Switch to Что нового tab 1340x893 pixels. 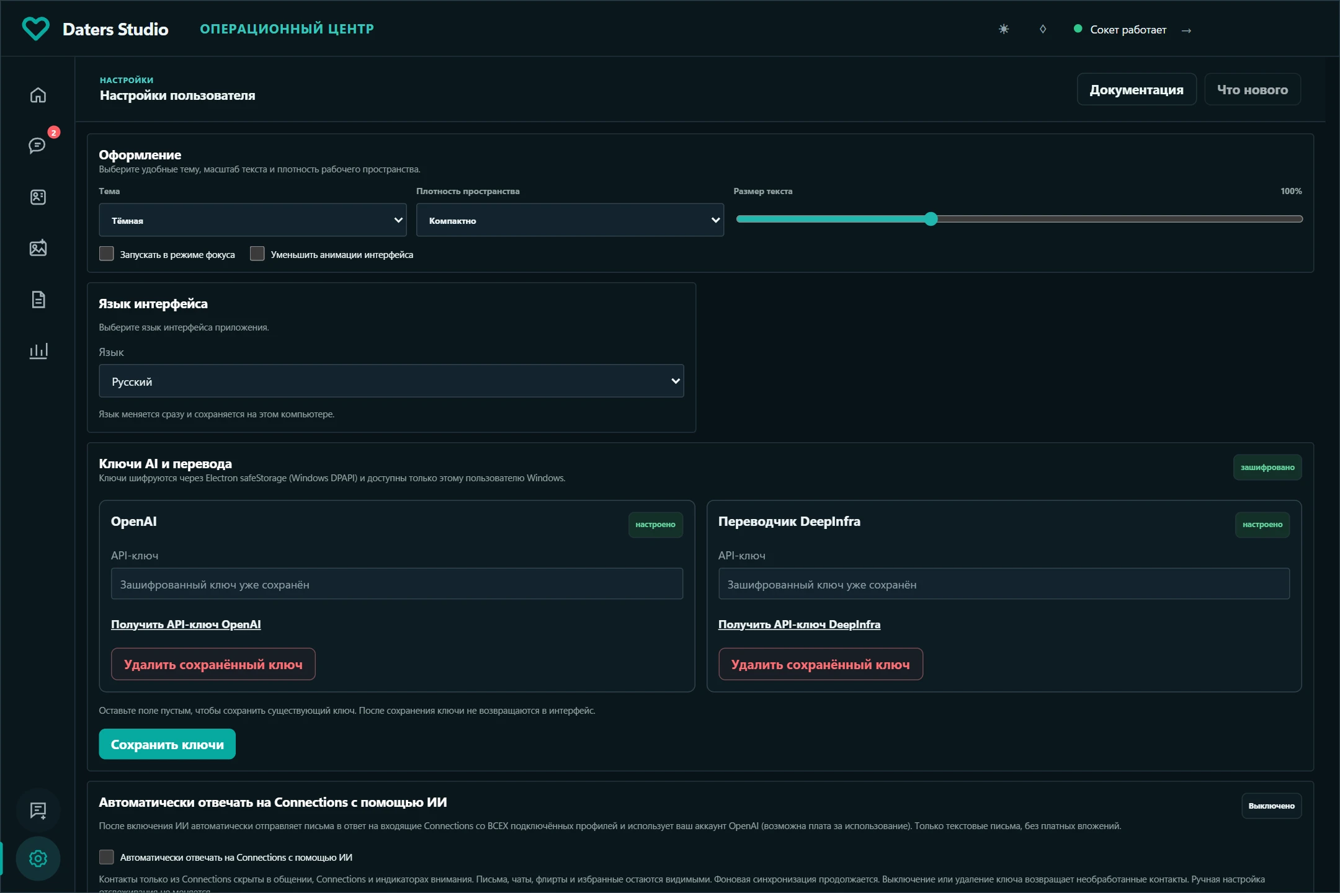tap(1253, 89)
